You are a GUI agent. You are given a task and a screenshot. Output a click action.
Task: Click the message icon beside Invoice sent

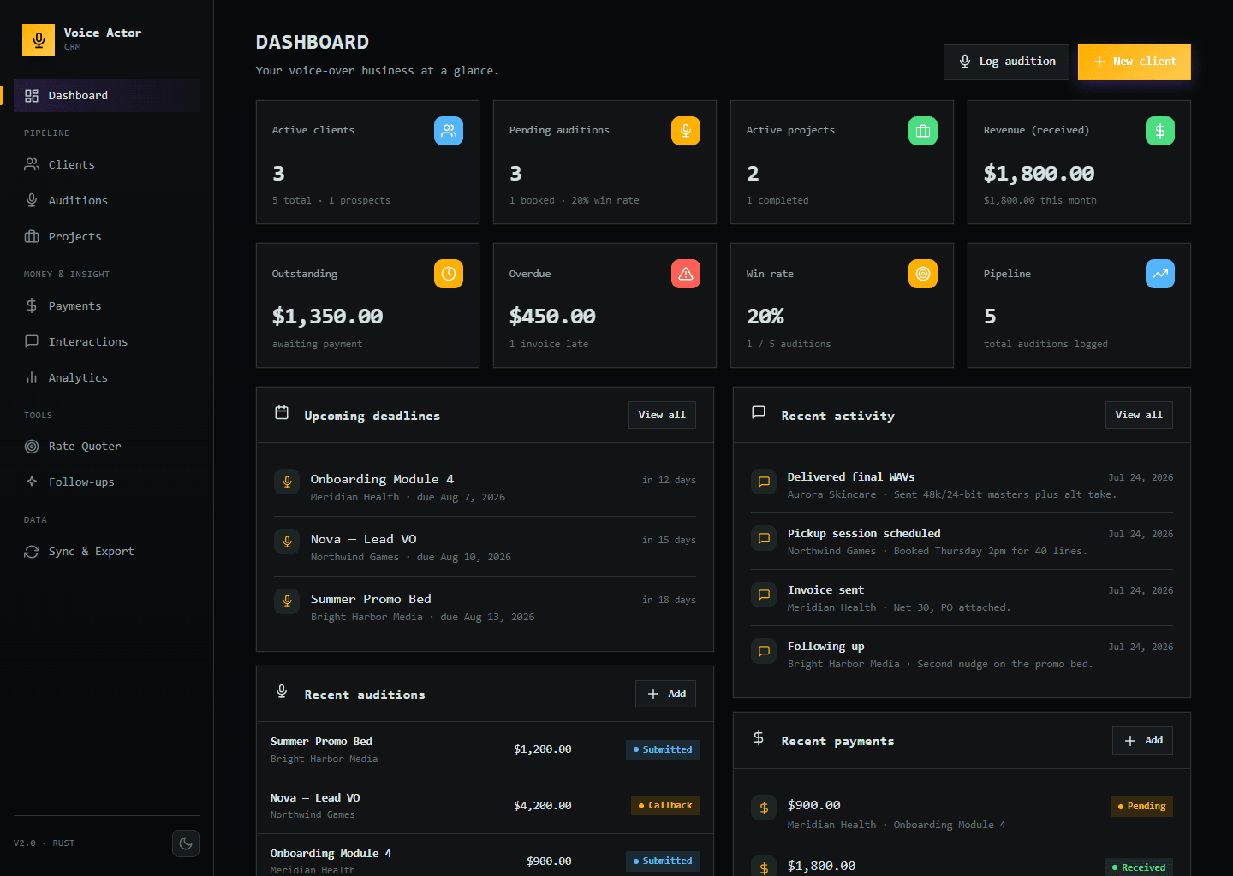[x=764, y=595]
